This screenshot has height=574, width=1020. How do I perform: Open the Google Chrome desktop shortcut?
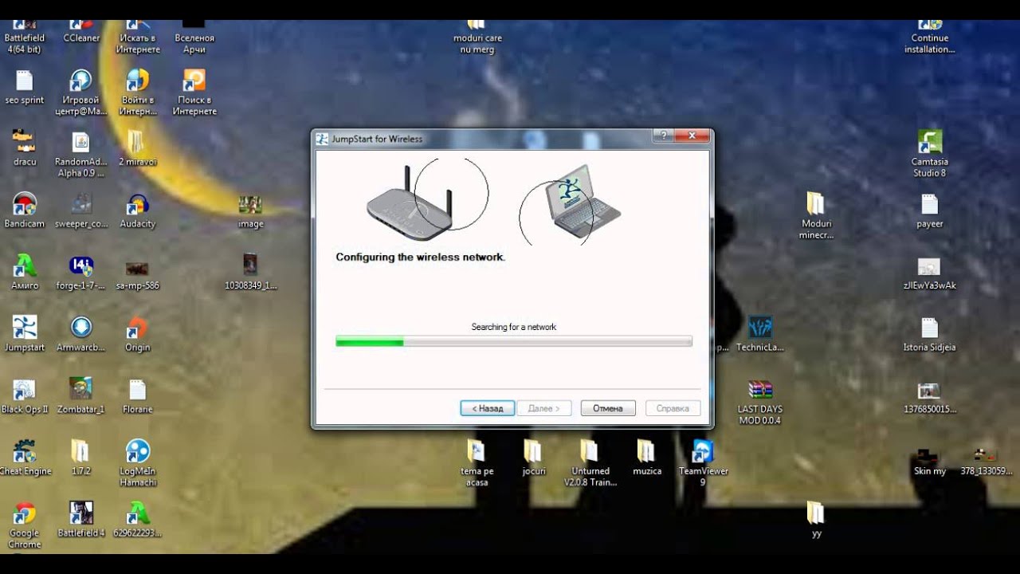tap(25, 525)
